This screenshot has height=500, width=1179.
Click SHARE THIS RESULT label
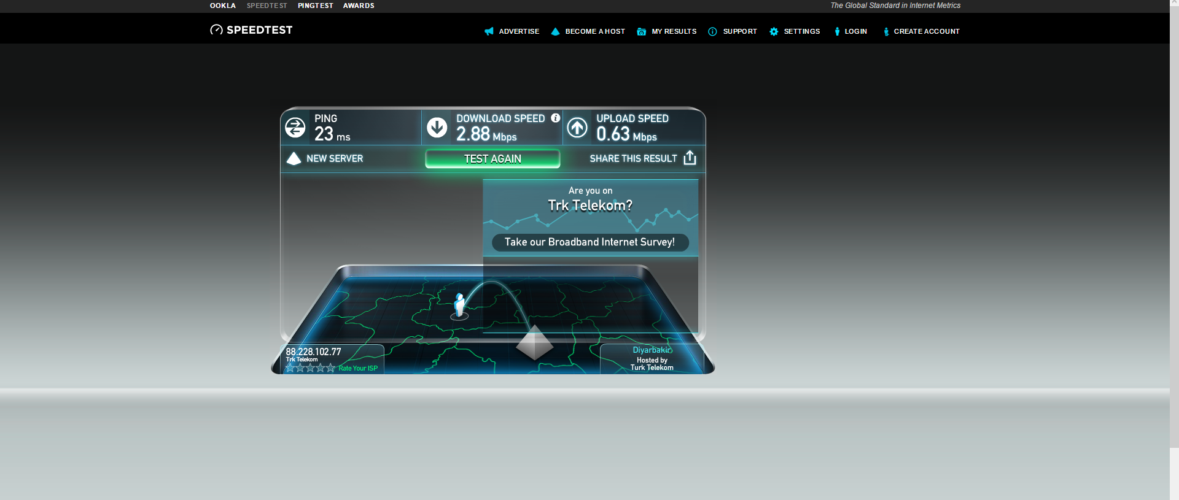click(633, 158)
